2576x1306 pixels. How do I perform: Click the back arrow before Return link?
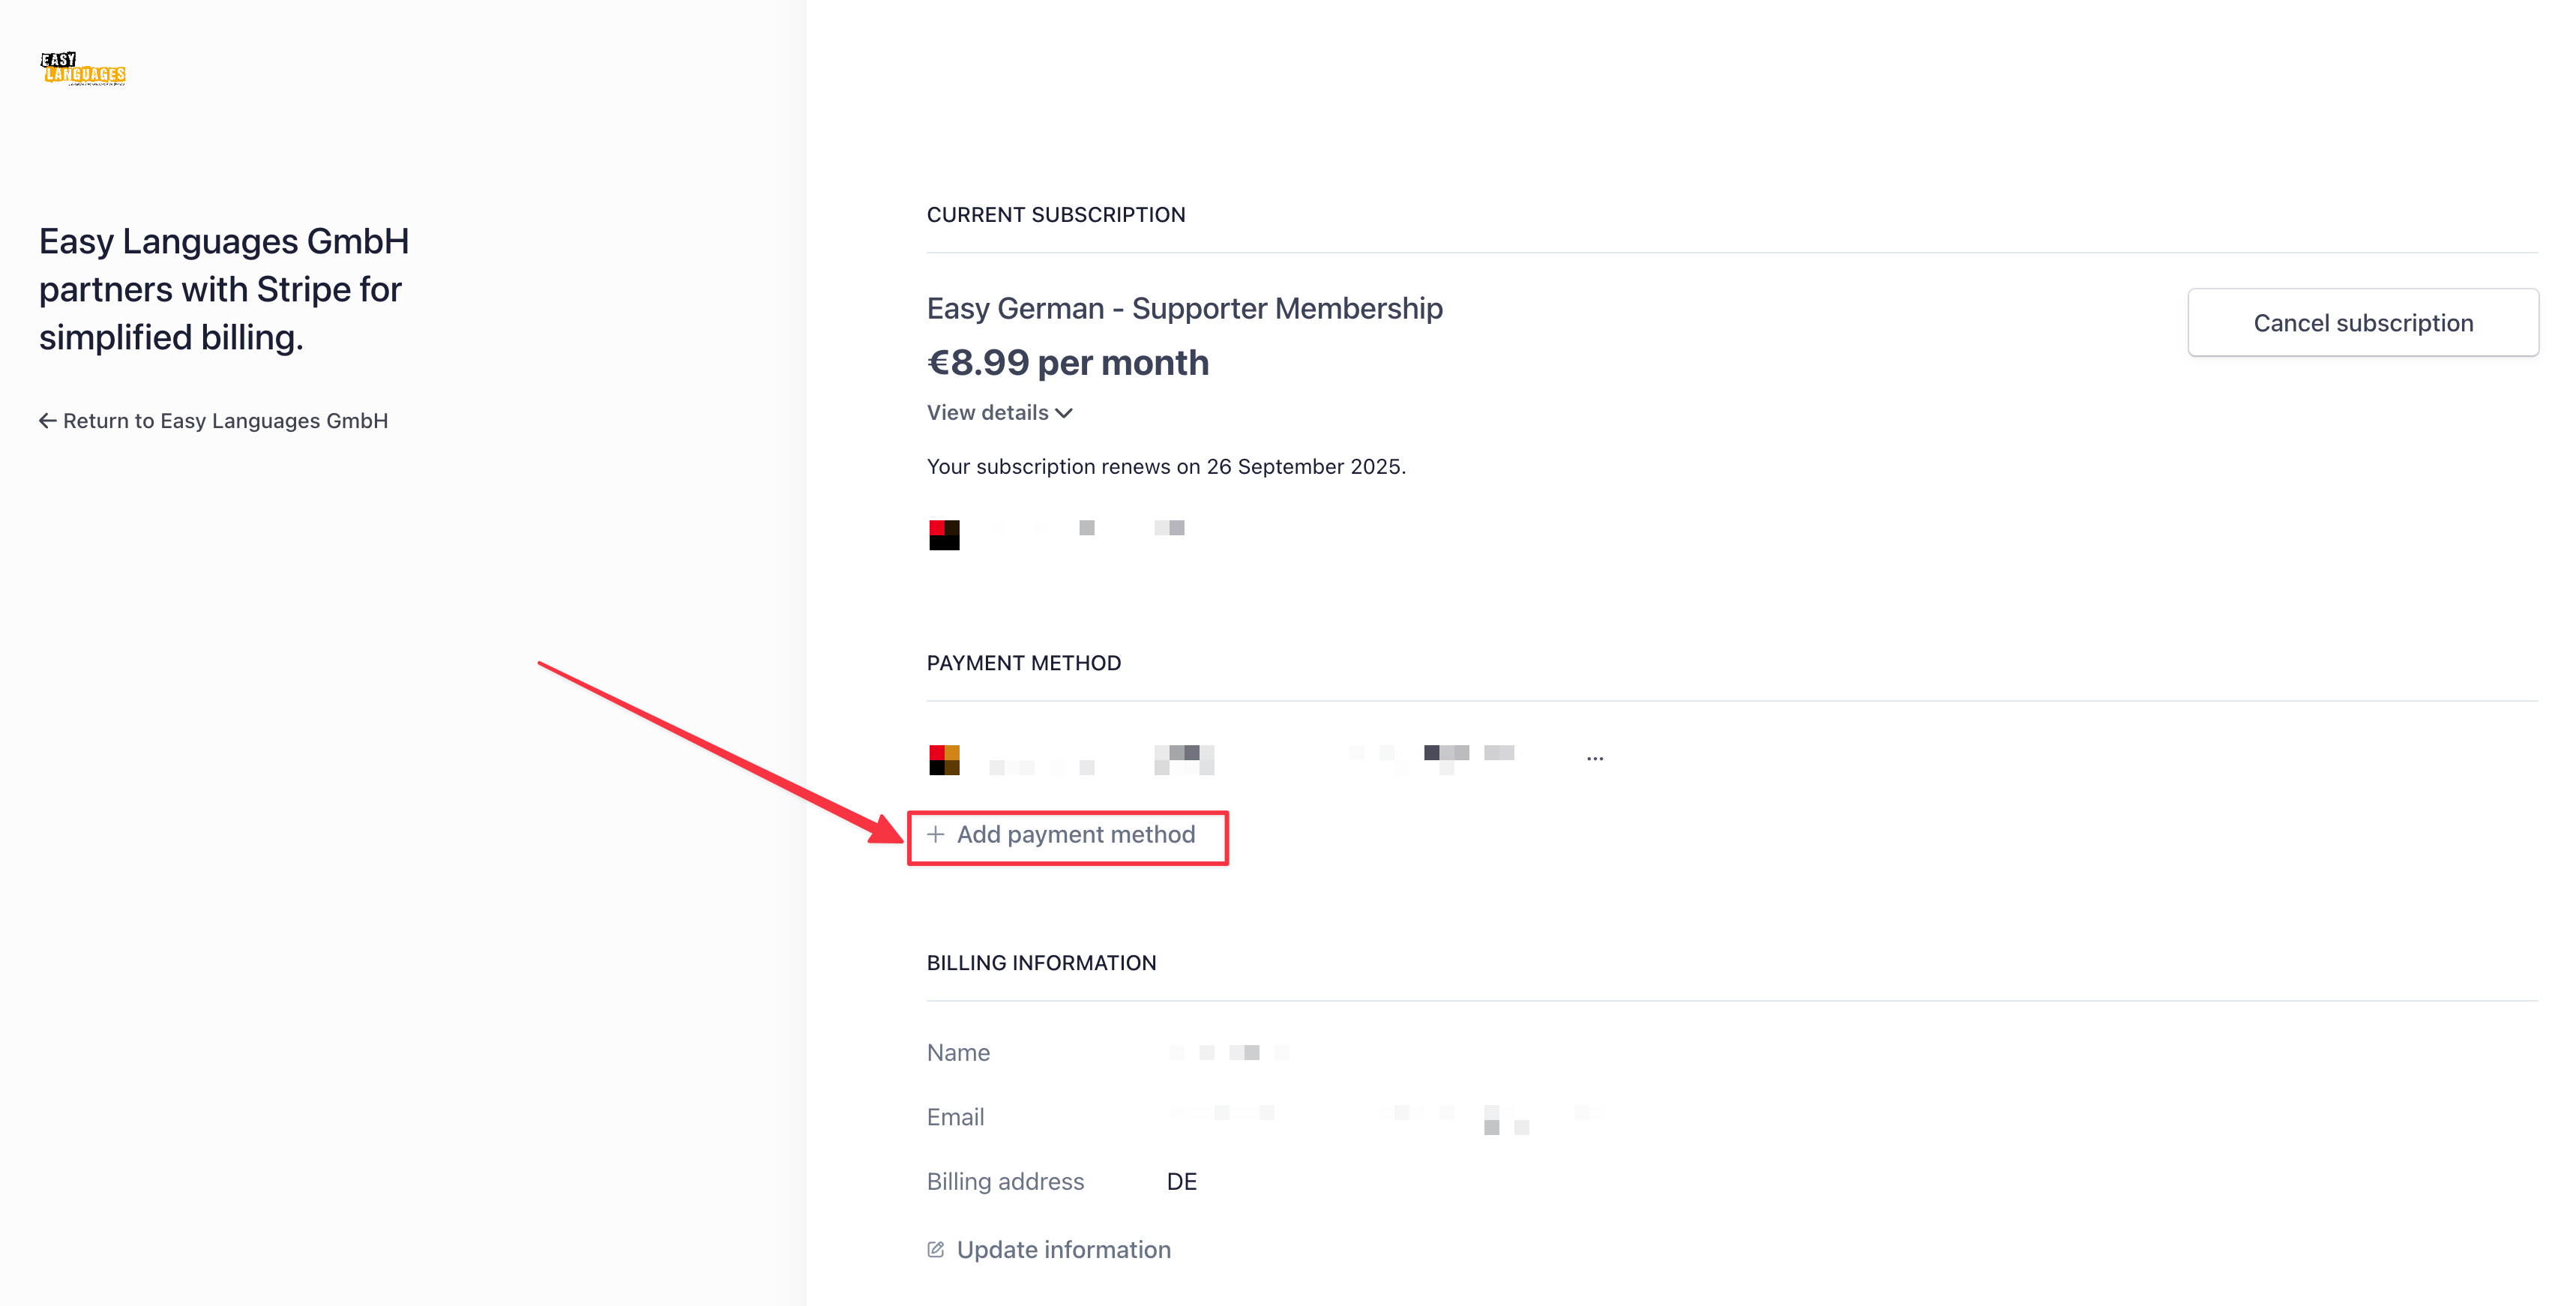[47, 421]
